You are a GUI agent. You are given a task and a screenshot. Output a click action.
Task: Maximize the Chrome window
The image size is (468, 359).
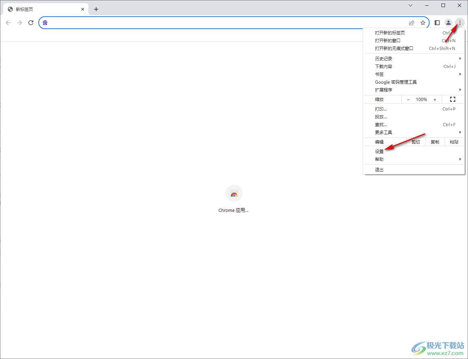pos(443,5)
